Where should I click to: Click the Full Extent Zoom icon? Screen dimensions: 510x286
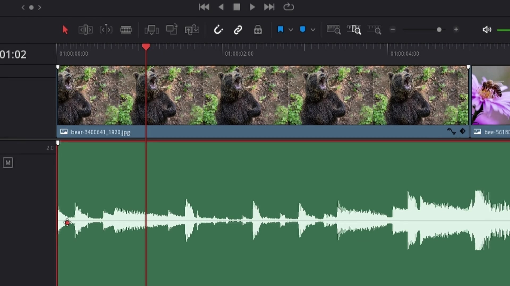coord(334,30)
